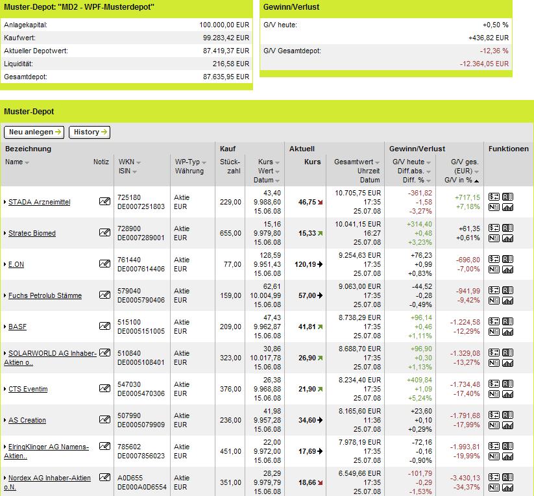The width and height of the screenshot is (534, 496).
Task: Open the note icon for Nordex AG
Action: (x=104, y=477)
